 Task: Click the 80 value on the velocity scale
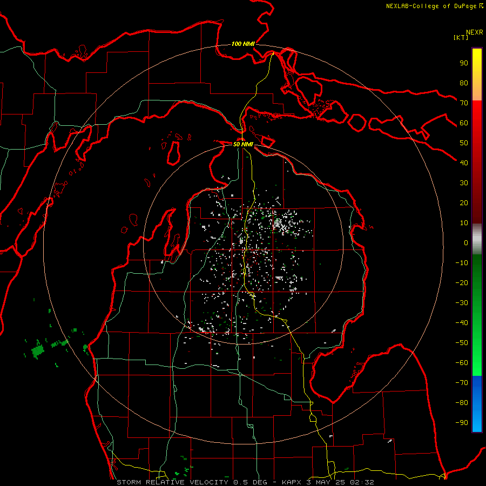tap(464, 83)
